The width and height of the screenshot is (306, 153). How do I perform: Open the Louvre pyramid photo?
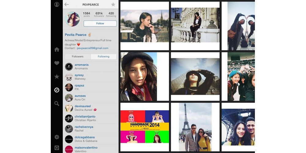pos(195,76)
